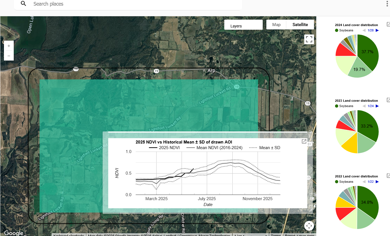Go to next 2023 legend page
Screen dimensions: 390x236
pos(377,106)
